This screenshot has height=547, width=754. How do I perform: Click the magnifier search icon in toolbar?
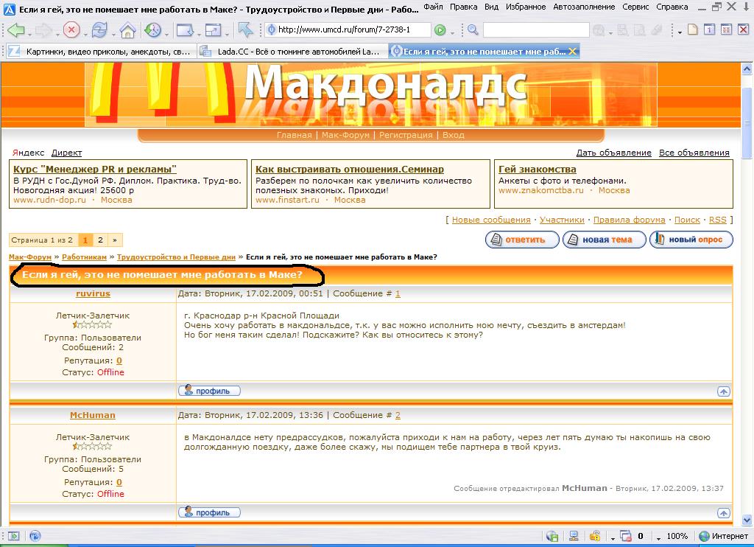473,30
